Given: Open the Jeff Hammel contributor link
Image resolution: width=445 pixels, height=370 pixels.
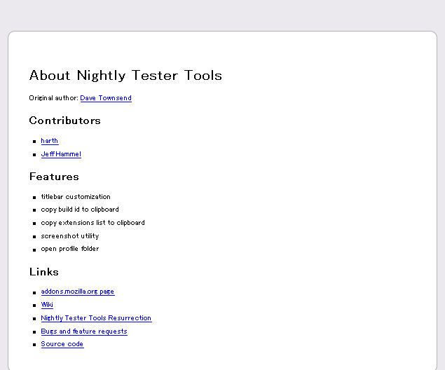Looking at the screenshot, I should pos(61,154).
